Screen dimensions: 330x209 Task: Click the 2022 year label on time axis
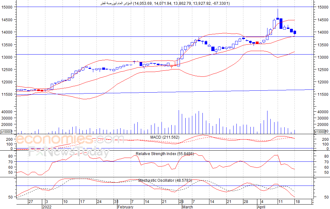pos(47,207)
